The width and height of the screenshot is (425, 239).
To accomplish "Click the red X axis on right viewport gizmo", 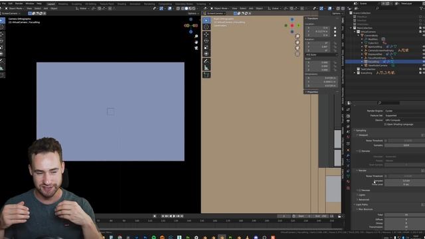I will point(292,25).
